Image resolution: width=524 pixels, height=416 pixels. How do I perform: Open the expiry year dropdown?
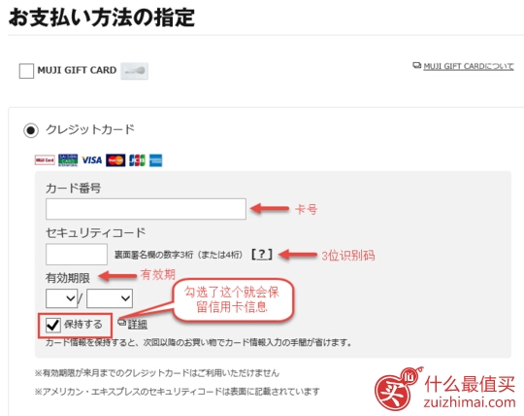(x=110, y=298)
